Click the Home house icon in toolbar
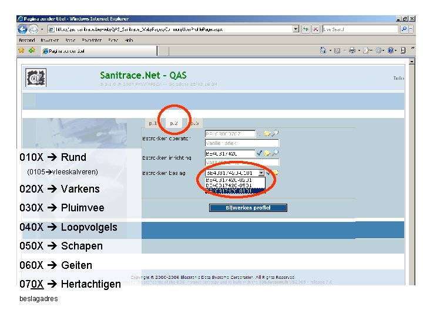The width and height of the screenshot is (423, 317). [323, 50]
